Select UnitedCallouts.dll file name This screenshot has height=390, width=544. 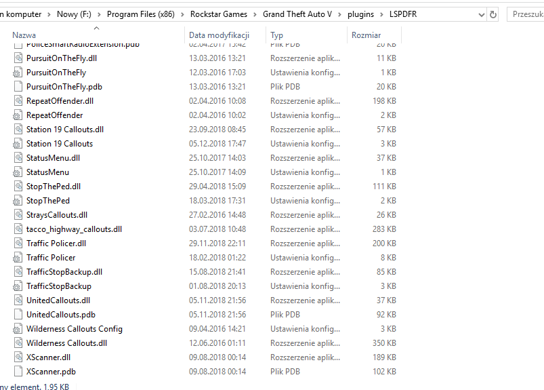58,300
